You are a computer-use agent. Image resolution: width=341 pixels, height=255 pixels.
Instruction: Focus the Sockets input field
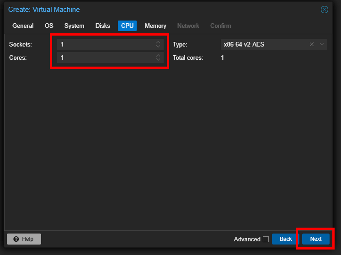[106, 44]
